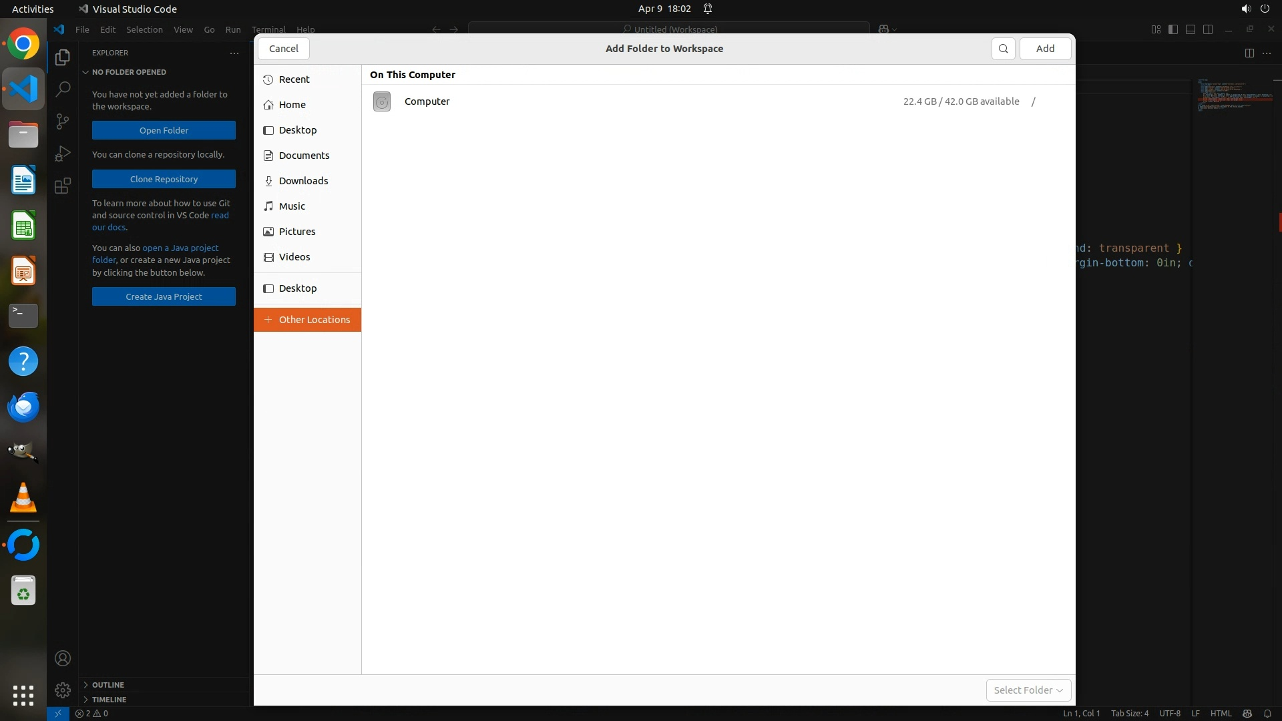Click the Accounts icon in activity bar
1282x721 pixels.
[x=63, y=658]
